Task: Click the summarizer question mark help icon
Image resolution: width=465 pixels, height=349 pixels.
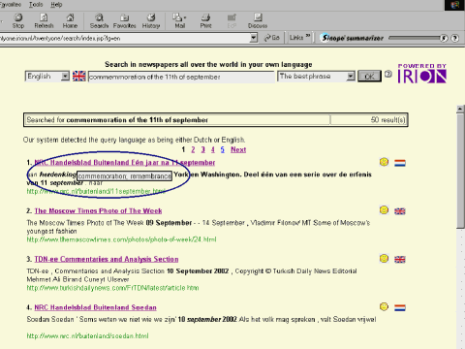Action: coord(454,38)
